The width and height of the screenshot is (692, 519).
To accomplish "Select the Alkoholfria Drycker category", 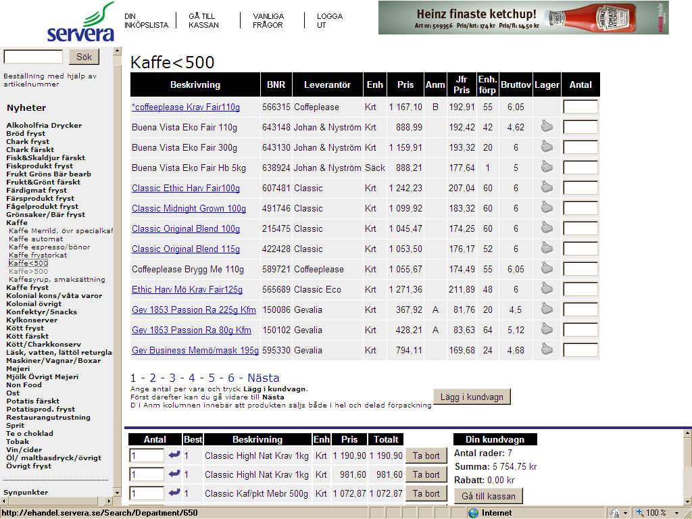I will 44,125.
